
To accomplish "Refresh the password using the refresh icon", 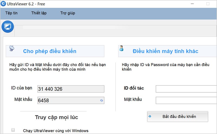I will point(101,100).
